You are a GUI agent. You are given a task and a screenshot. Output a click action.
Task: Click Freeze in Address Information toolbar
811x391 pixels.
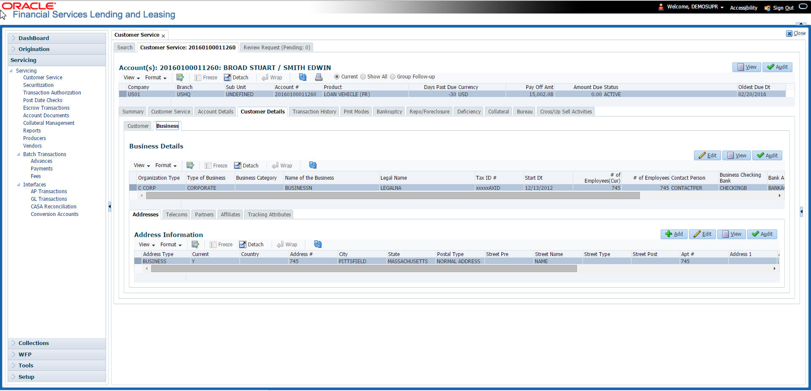(x=221, y=245)
